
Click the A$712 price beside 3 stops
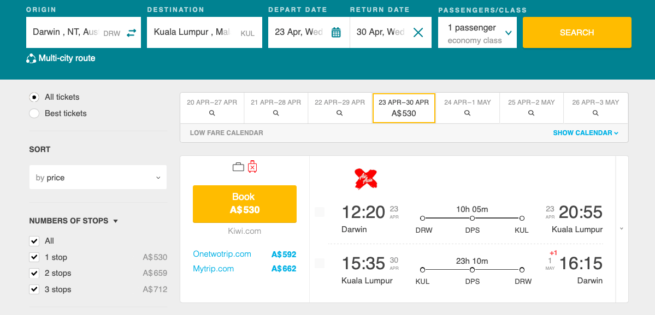click(x=155, y=289)
